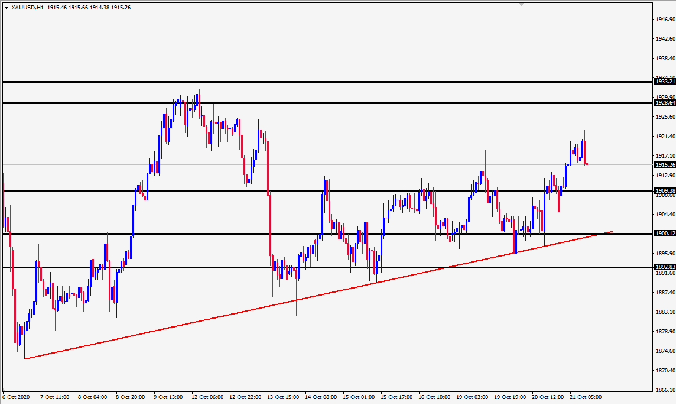The image size is (676, 405).
Task: Click the starting point of the red trendline
Action: [25, 359]
